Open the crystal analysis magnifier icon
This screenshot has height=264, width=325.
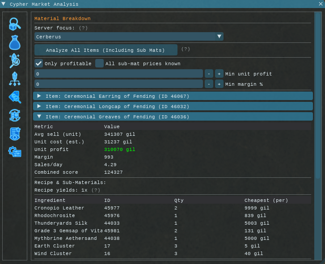click(15, 60)
